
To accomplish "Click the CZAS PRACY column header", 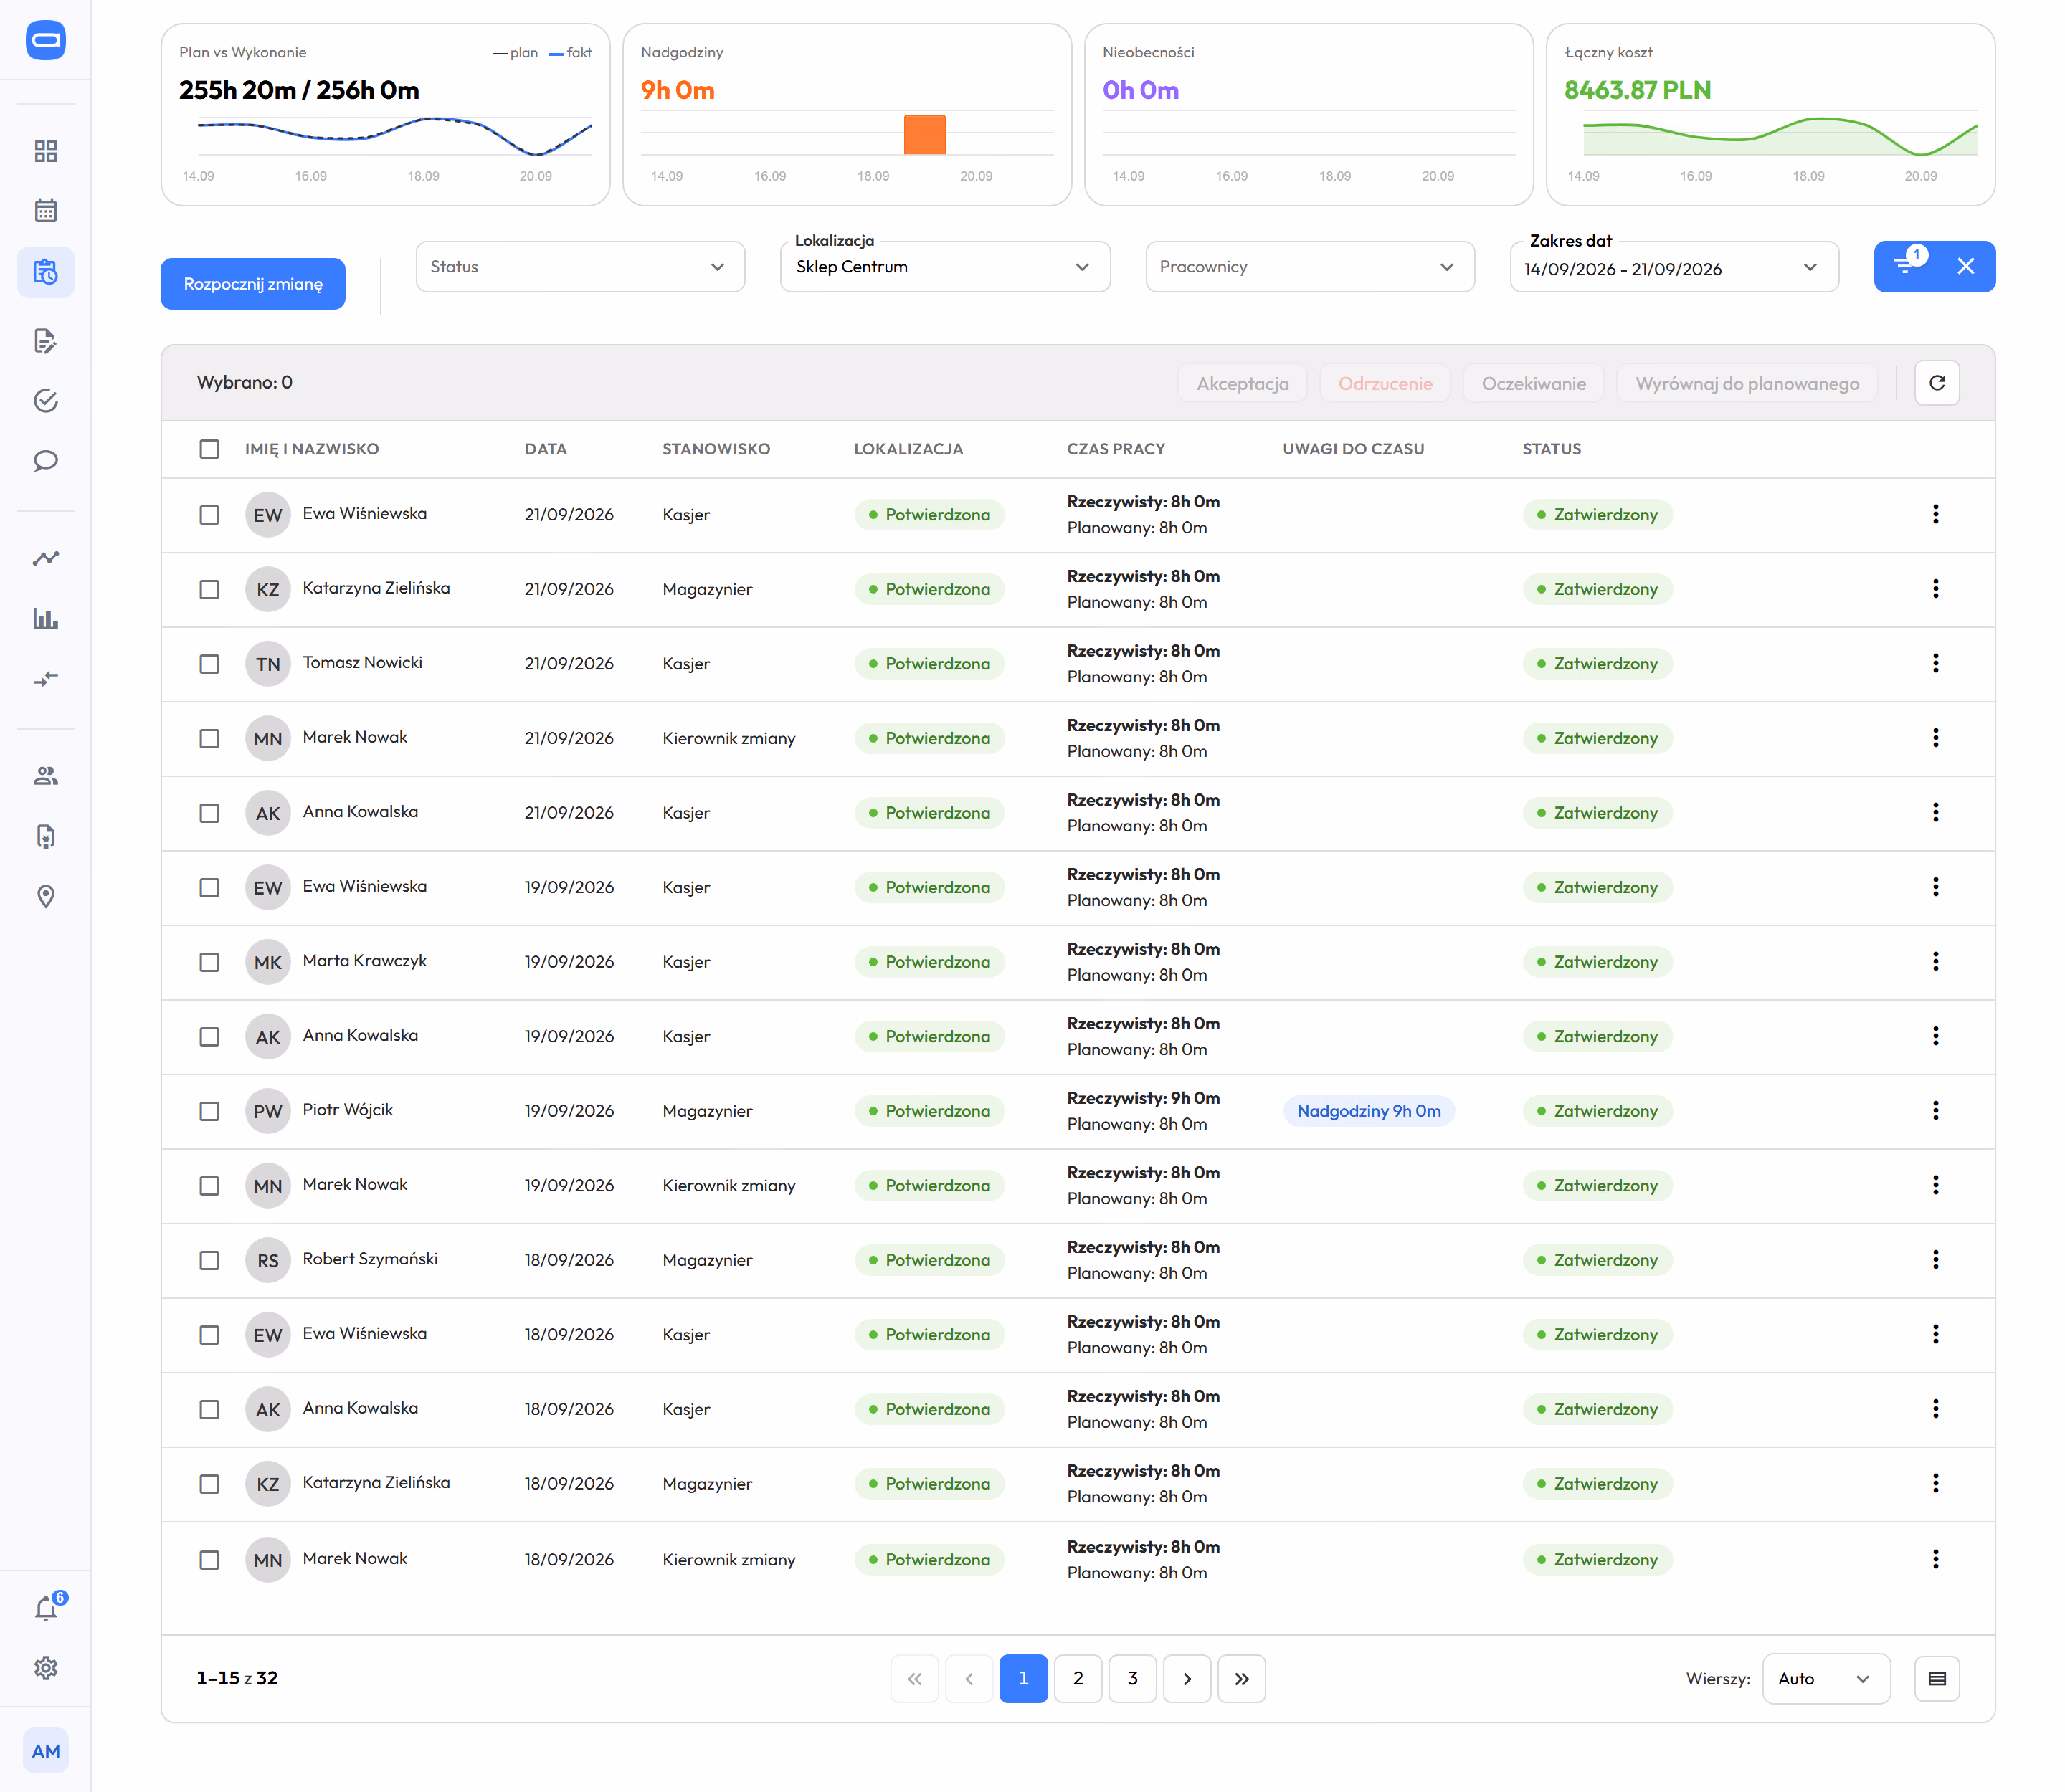I will coord(1116,449).
